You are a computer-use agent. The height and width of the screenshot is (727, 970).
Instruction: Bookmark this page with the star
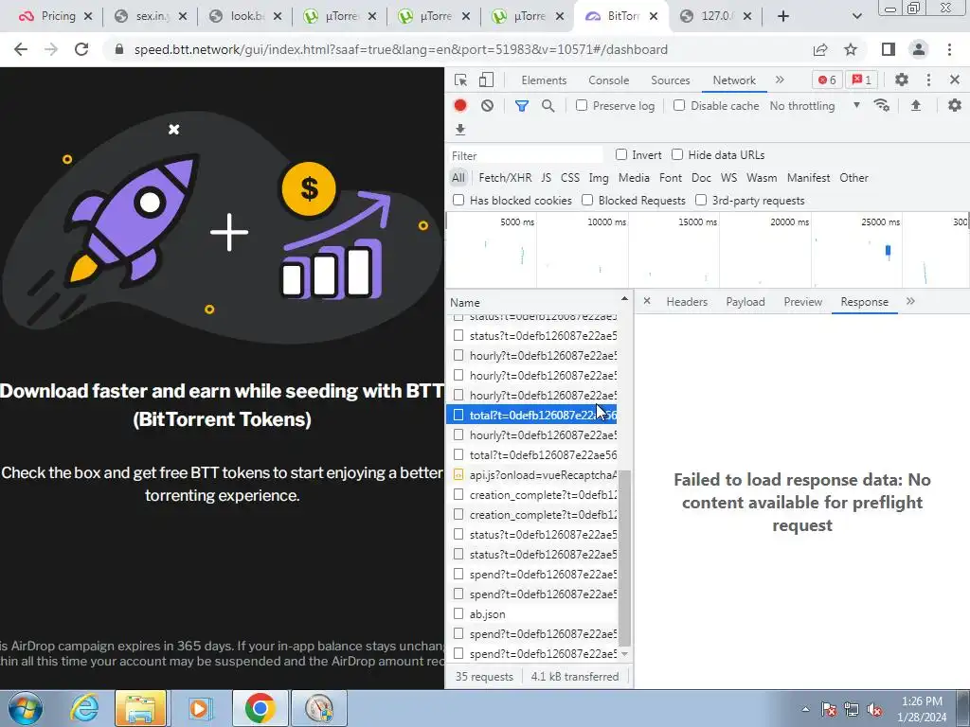tap(851, 49)
